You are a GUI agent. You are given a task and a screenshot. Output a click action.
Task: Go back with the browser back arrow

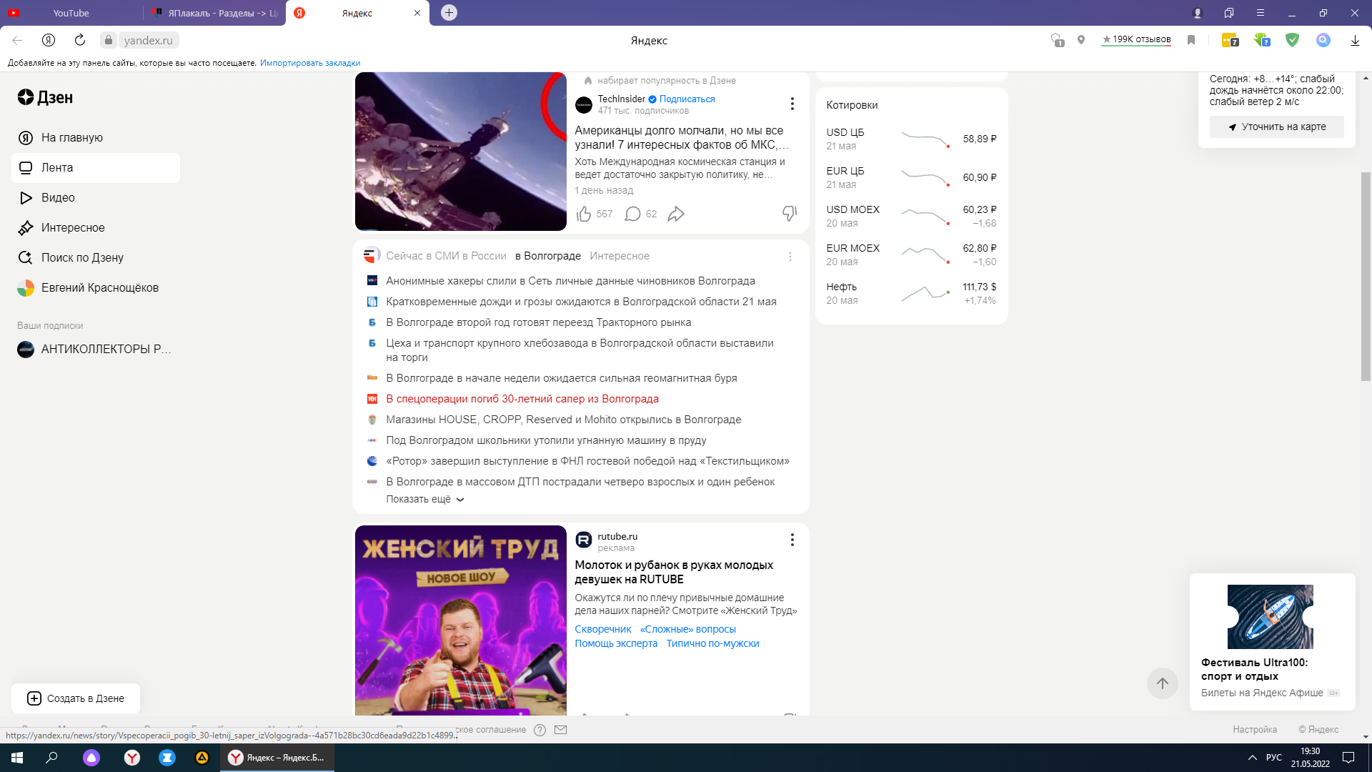(x=17, y=41)
